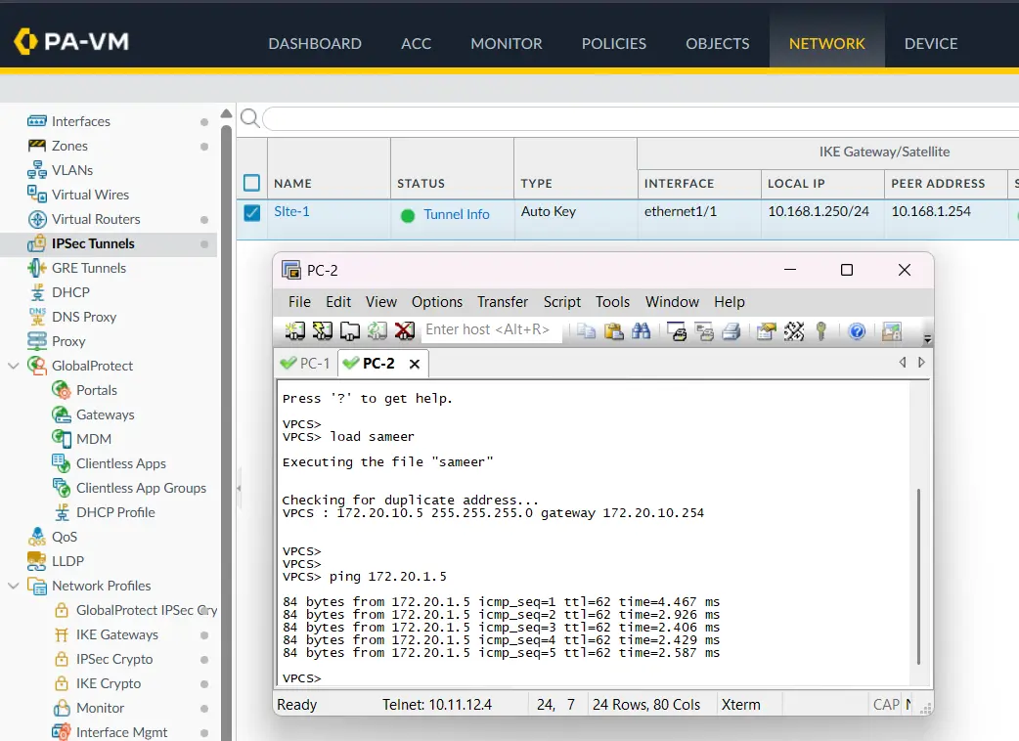Open Session Options from toolbar icon
Screen dimensions: 1019x741
pyautogui.click(x=766, y=331)
